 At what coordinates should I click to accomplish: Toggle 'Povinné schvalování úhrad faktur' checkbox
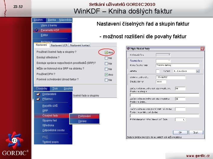(106, 80)
